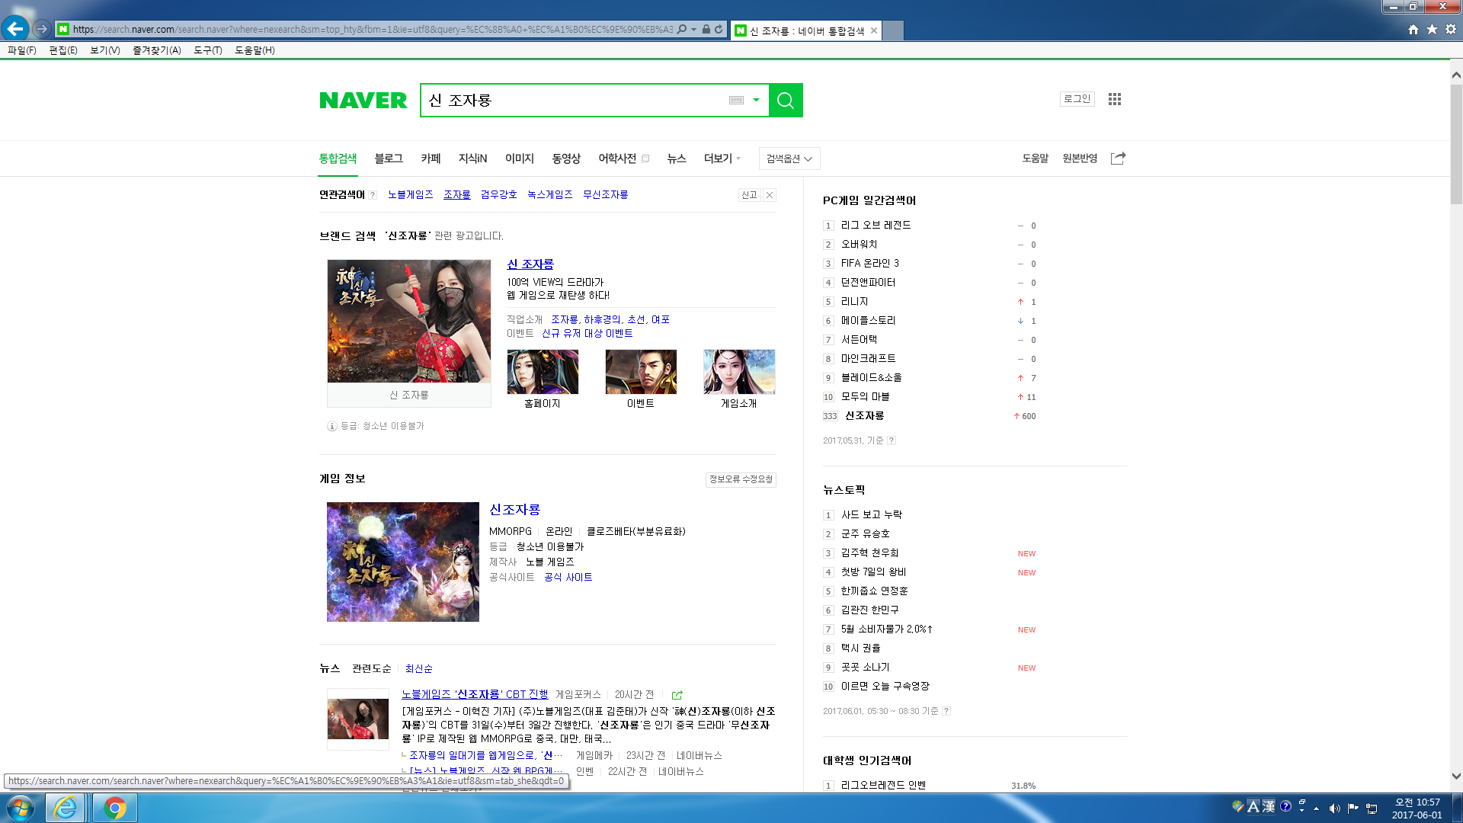Click the help question mark beside 연관검색어
The height and width of the screenshot is (823, 1463).
pyautogui.click(x=373, y=195)
